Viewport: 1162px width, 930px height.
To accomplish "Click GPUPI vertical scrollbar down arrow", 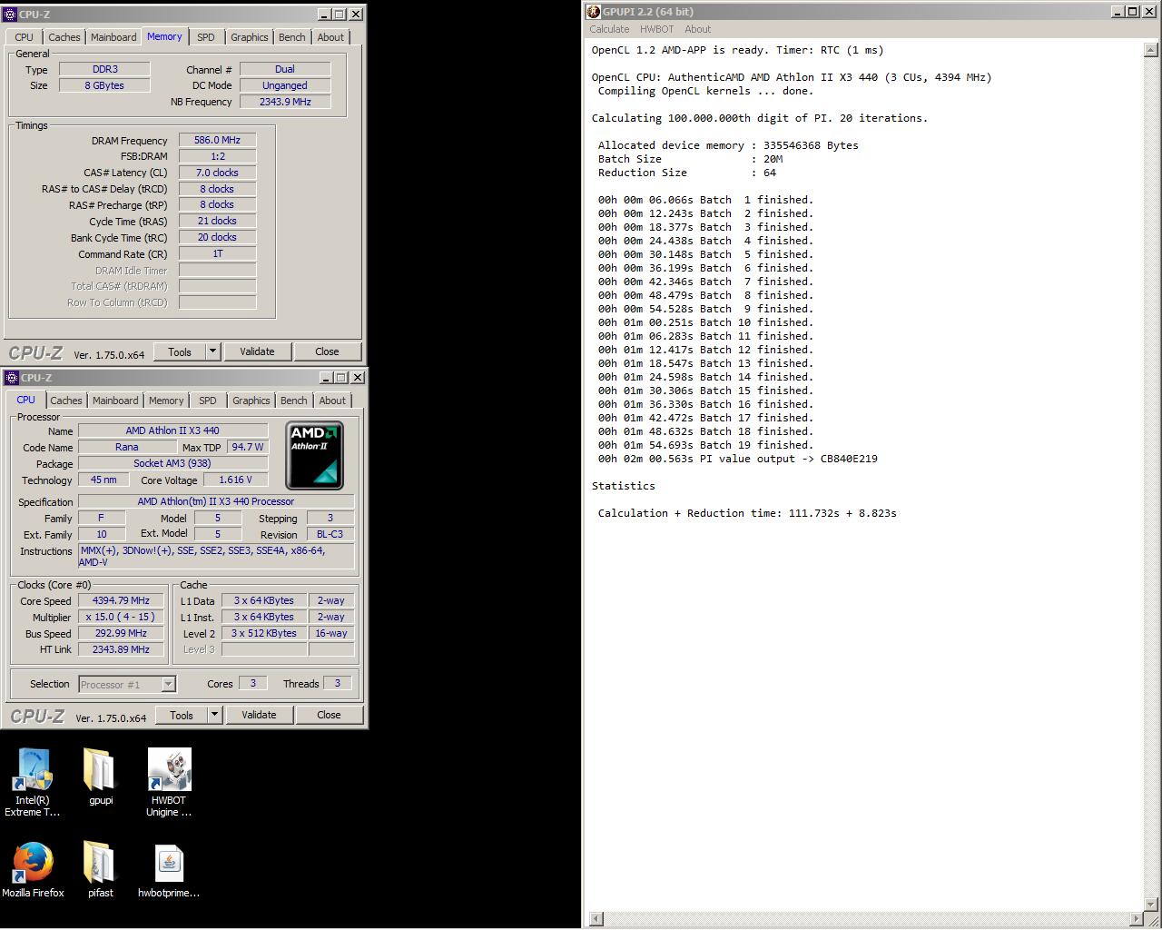I will (x=1151, y=905).
